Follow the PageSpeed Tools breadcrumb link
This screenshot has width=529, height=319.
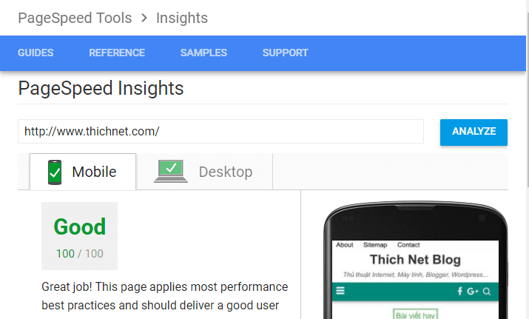[x=75, y=18]
